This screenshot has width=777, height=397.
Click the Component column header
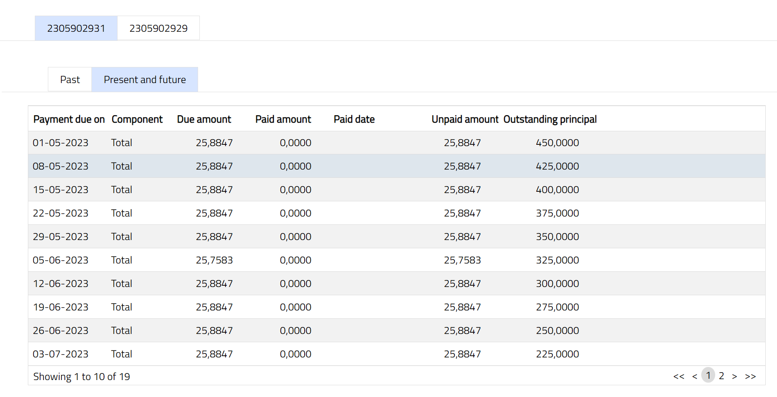pos(137,119)
